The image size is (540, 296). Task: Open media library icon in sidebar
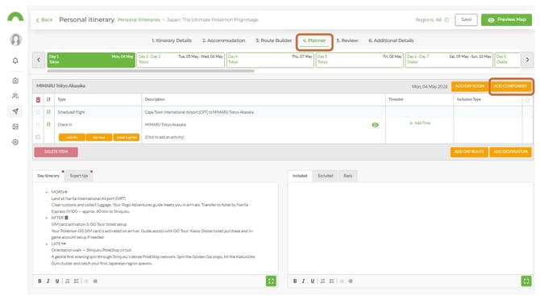click(x=15, y=127)
